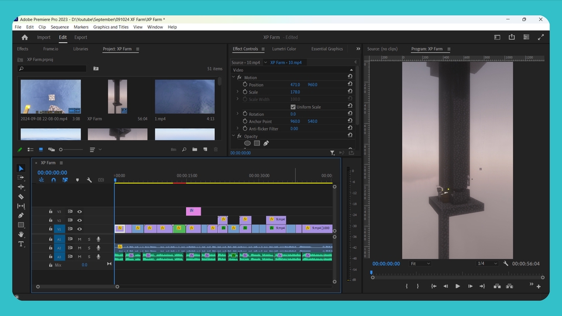Viewport: 562px width, 316px height.
Task: Click the Position X value 471.0
Action: [295, 85]
